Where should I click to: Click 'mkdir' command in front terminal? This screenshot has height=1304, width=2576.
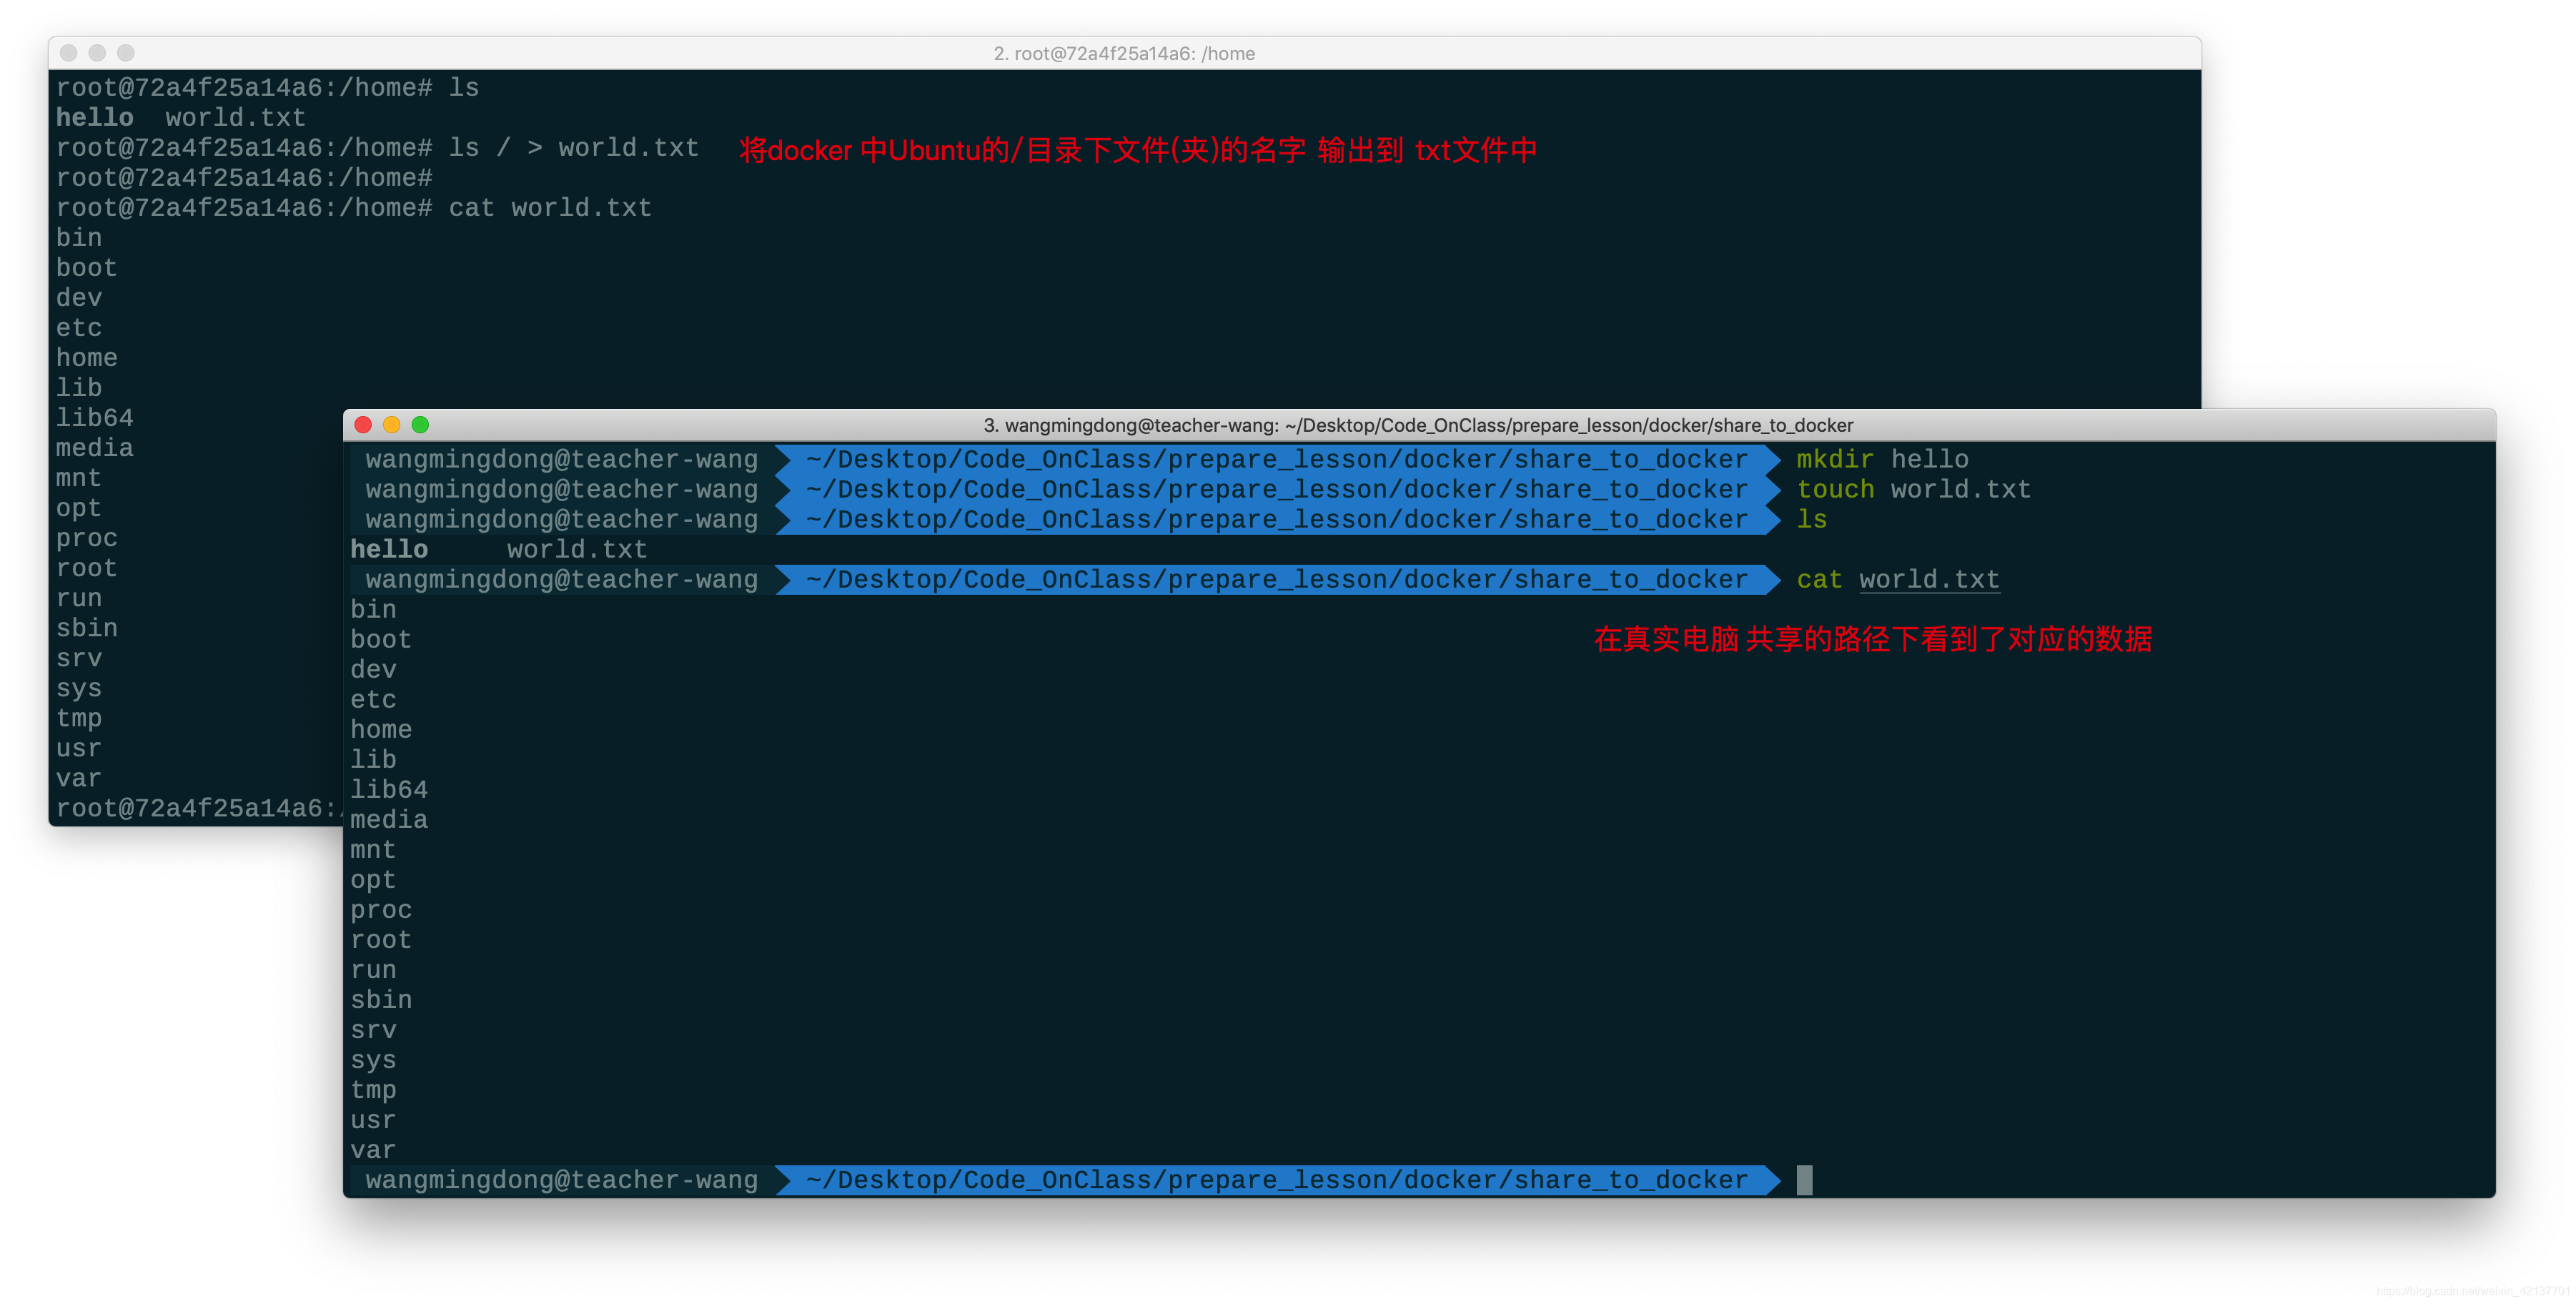click(1834, 460)
